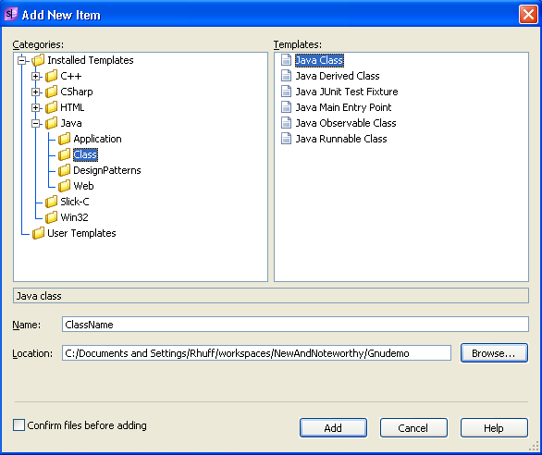Open the User Templates folder icon
542x455 pixels.
pyautogui.click(x=38, y=233)
